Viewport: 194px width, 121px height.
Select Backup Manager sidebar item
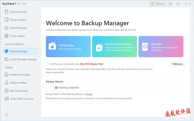pos(21,51)
